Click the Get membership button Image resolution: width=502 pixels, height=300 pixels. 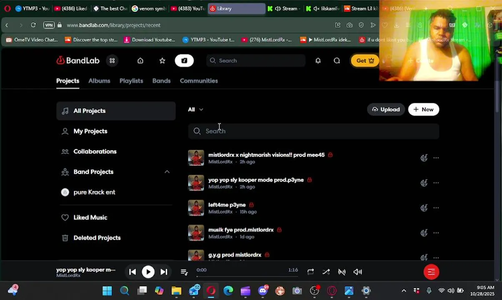coord(365,60)
